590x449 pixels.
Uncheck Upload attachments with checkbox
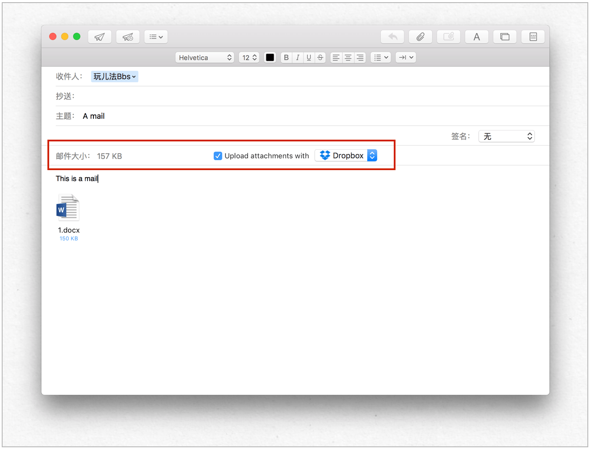(x=218, y=156)
